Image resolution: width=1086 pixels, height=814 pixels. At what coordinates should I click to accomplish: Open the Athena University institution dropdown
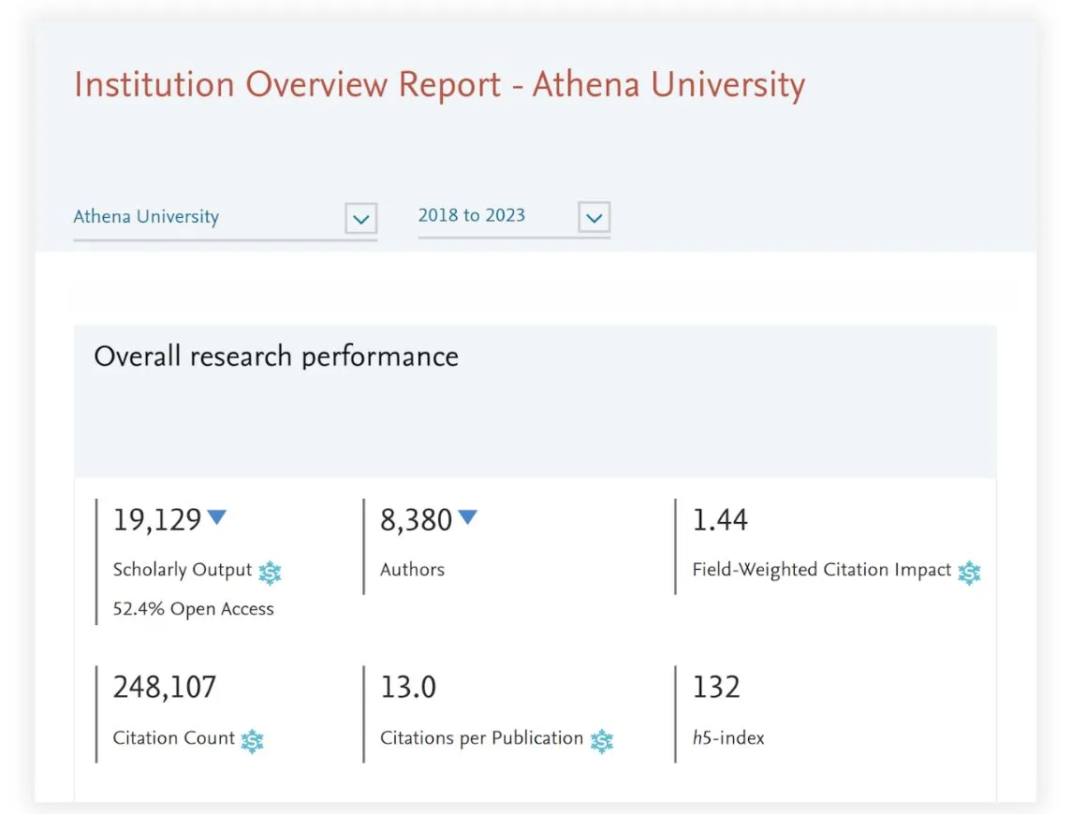[225, 217]
